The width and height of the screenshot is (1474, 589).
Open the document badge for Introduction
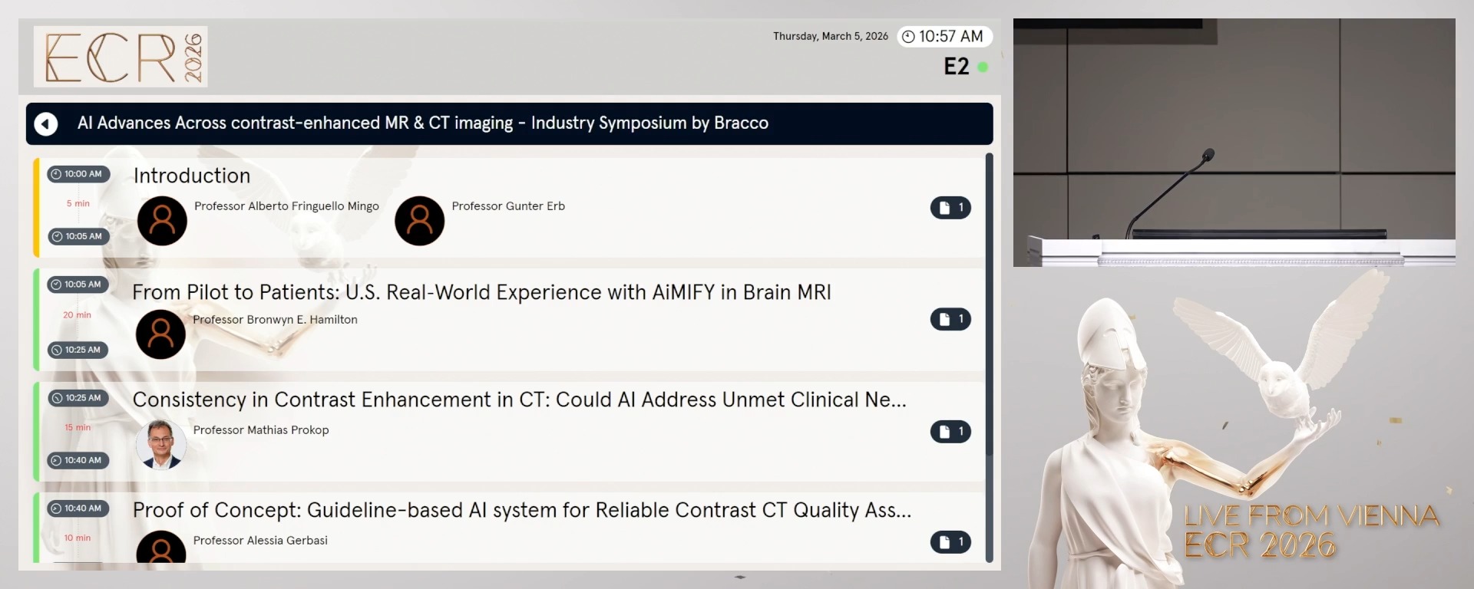[950, 208]
